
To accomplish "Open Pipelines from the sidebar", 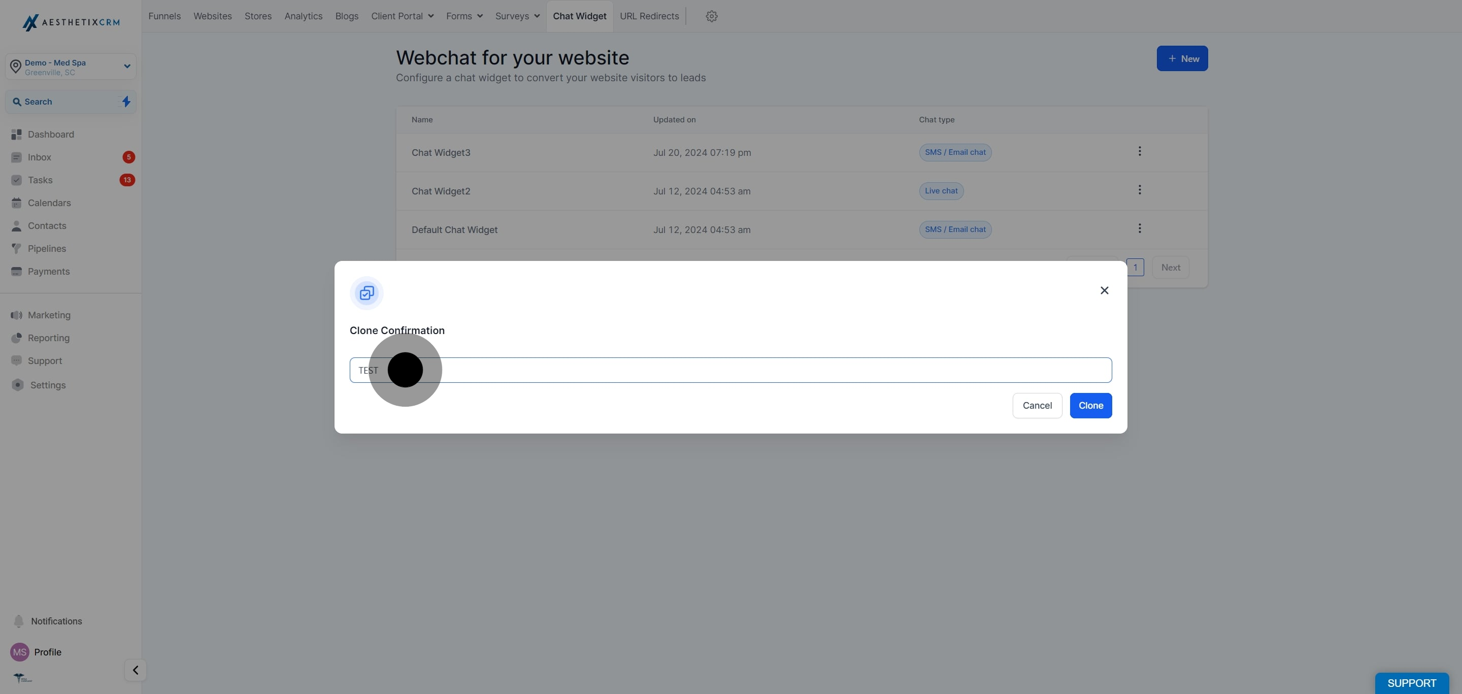I will tap(47, 249).
